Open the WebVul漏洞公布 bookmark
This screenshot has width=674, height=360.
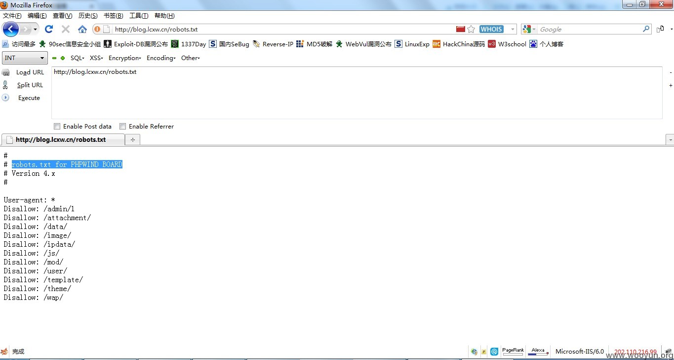(x=363, y=44)
